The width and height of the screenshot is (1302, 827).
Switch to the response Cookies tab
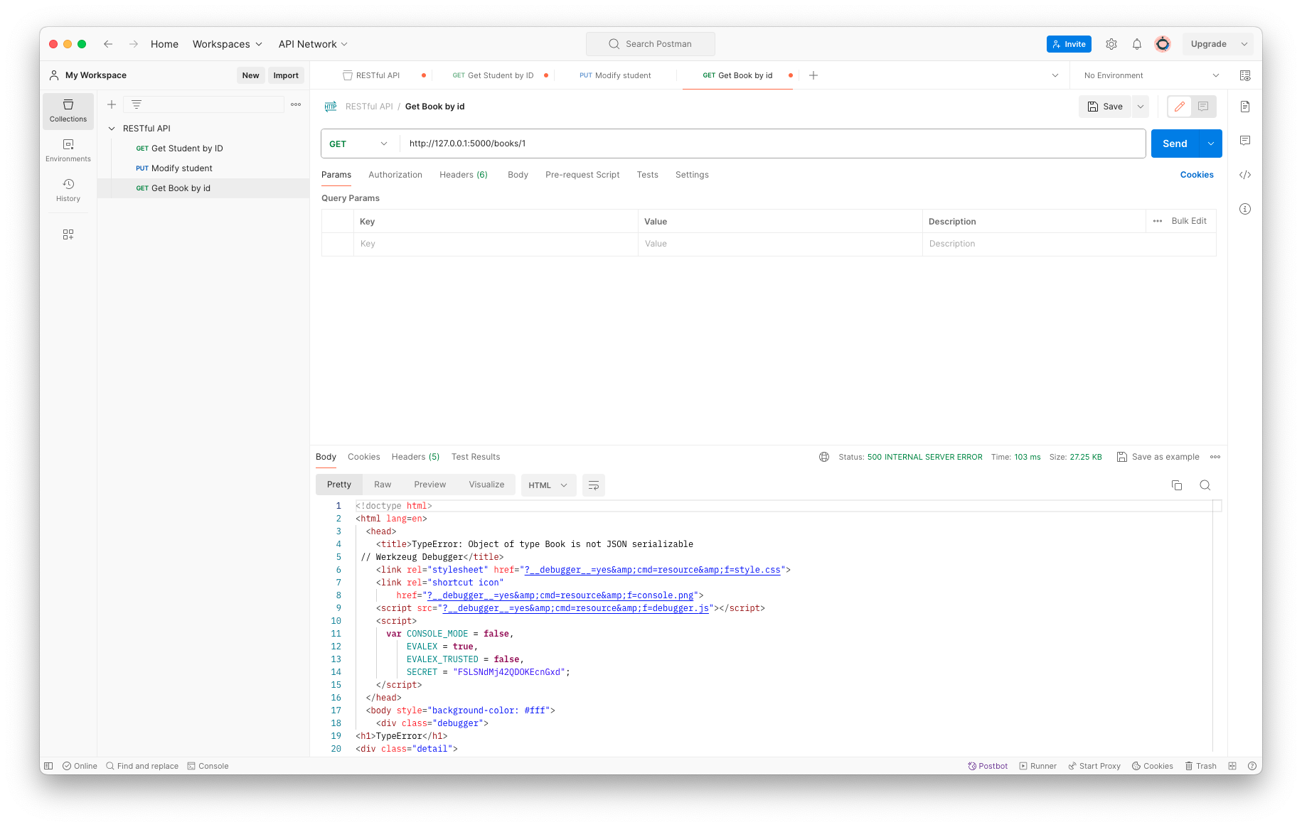point(364,457)
